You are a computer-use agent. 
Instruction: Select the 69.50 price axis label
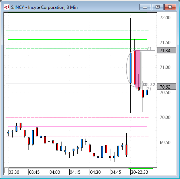click(x=165, y=142)
